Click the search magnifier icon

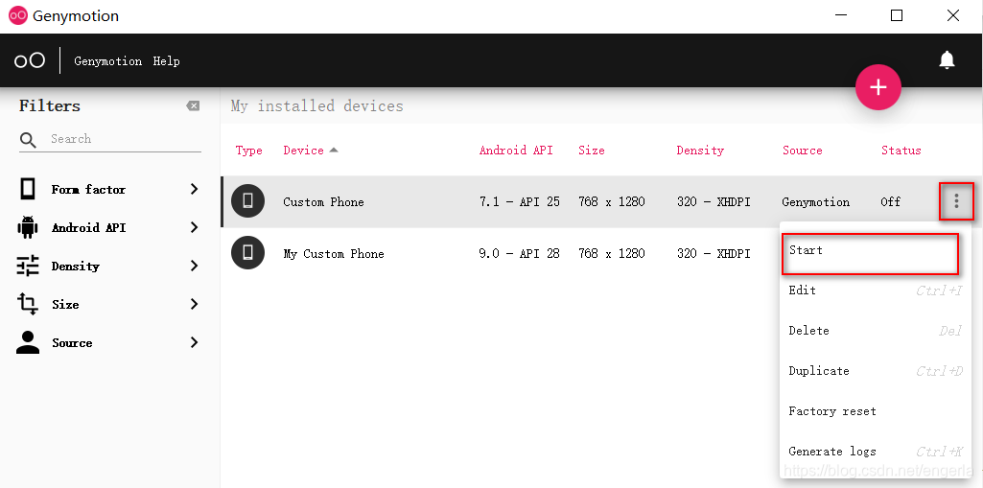pos(28,140)
